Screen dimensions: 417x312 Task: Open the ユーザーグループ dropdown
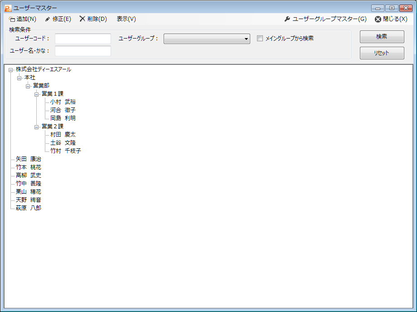click(207, 39)
